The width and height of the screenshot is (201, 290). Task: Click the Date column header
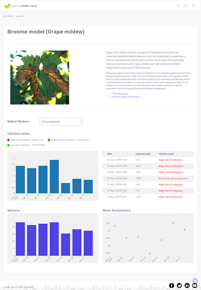[109, 154]
